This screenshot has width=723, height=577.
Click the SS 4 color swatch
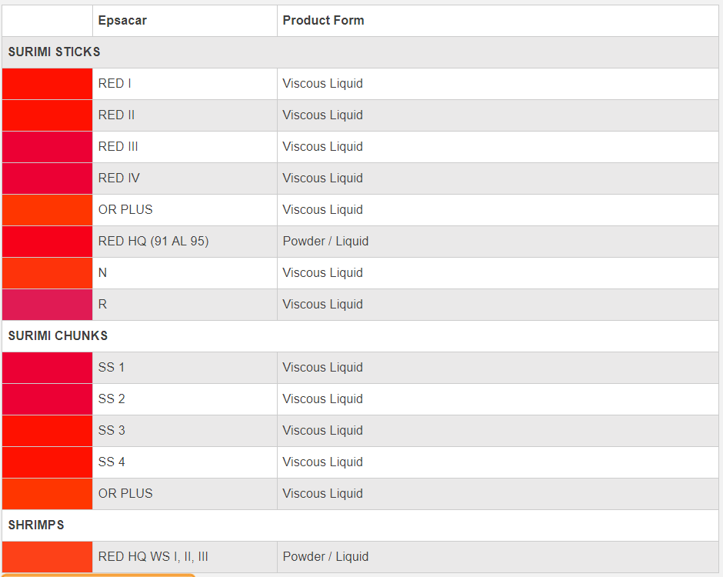(x=47, y=462)
